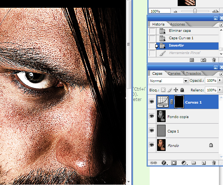Toggle visibility of Capa 1 layer
Image resolution: width=223 pixels, height=185 pixels.
click(x=152, y=131)
